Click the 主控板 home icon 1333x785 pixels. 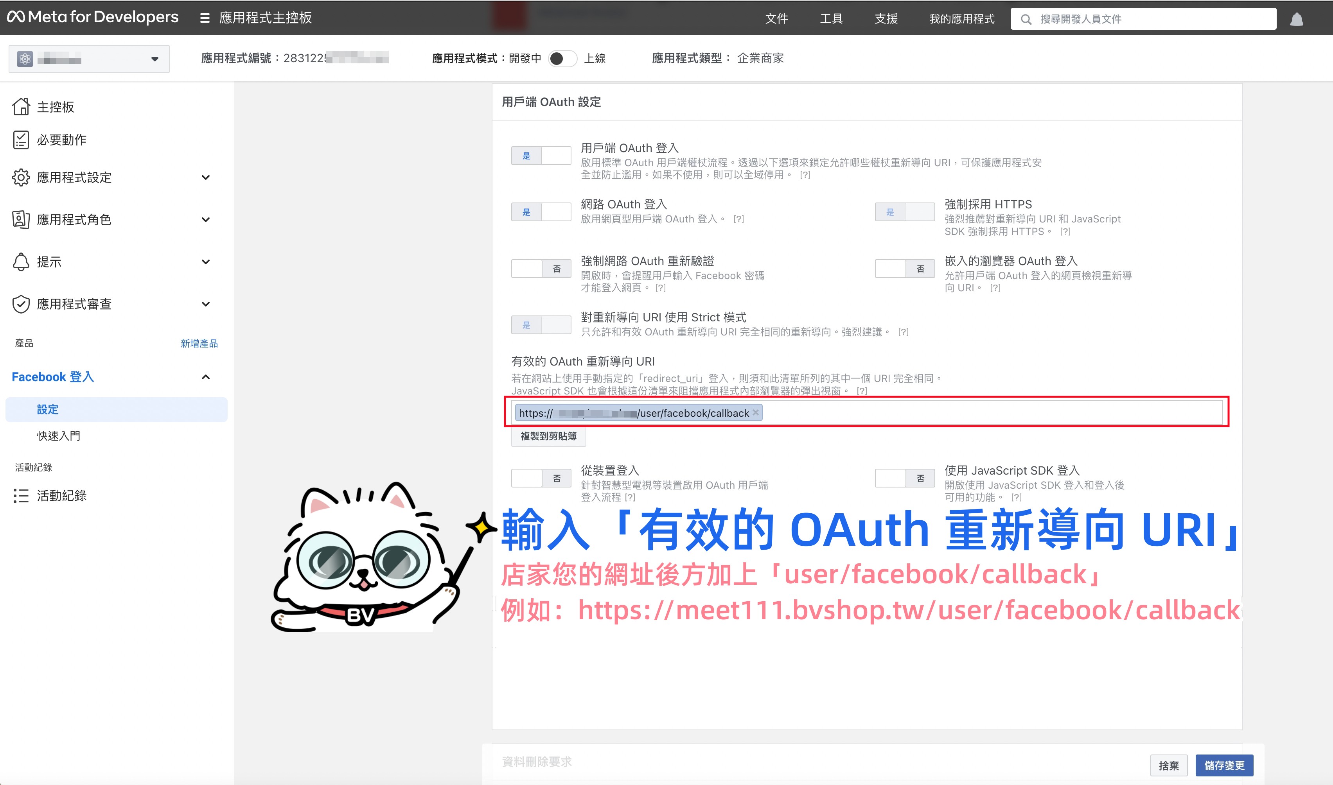tap(21, 107)
